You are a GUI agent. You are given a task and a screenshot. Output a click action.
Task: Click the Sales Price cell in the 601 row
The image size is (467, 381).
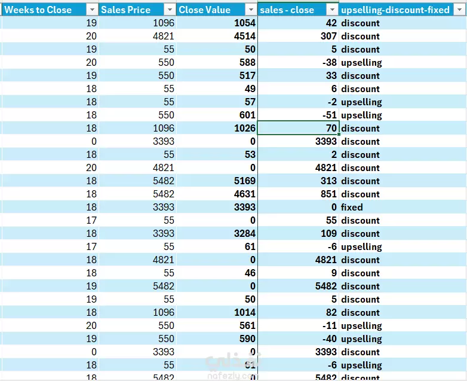click(137, 115)
